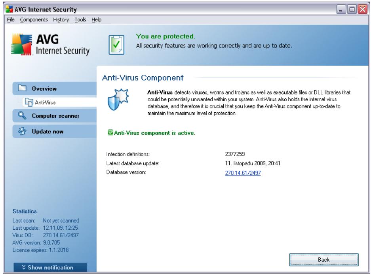Click the Virus DB statistic value
This screenshot has height=274, width=371.
click(x=61, y=235)
